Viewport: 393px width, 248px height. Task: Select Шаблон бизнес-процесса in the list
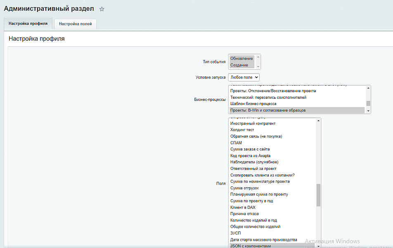(253, 104)
